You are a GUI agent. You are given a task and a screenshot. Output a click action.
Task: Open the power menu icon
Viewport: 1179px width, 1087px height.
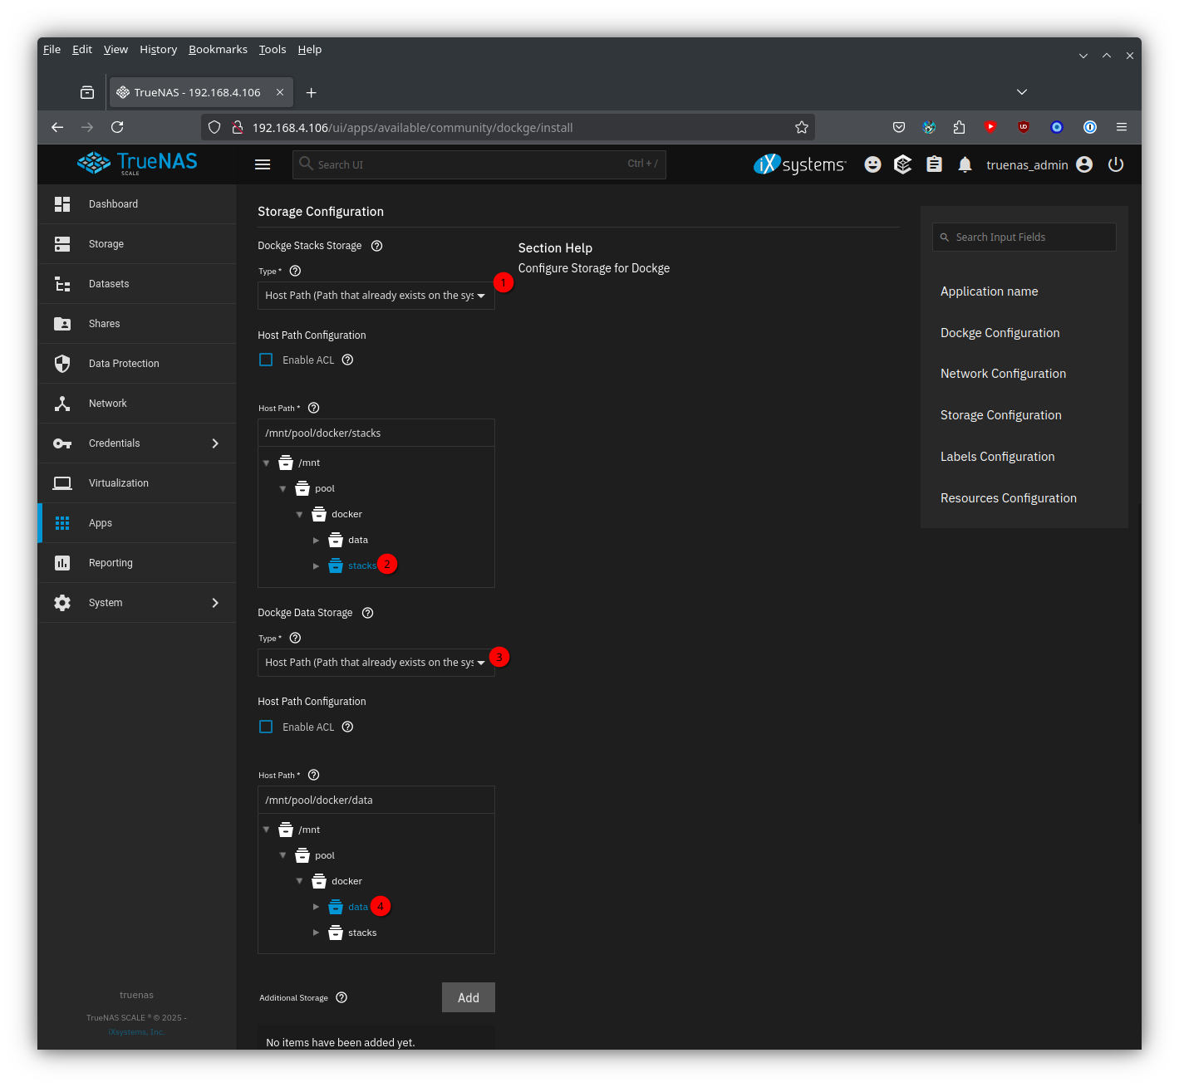(1116, 164)
